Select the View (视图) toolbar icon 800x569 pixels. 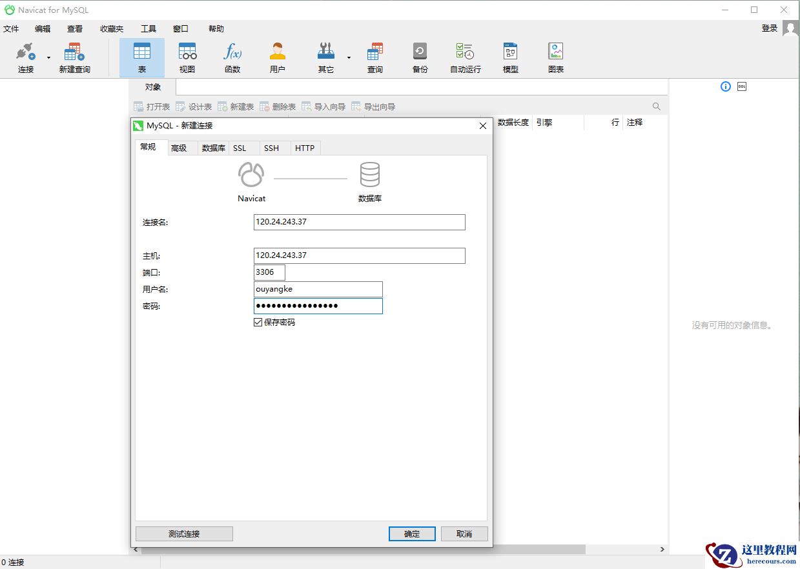point(187,57)
